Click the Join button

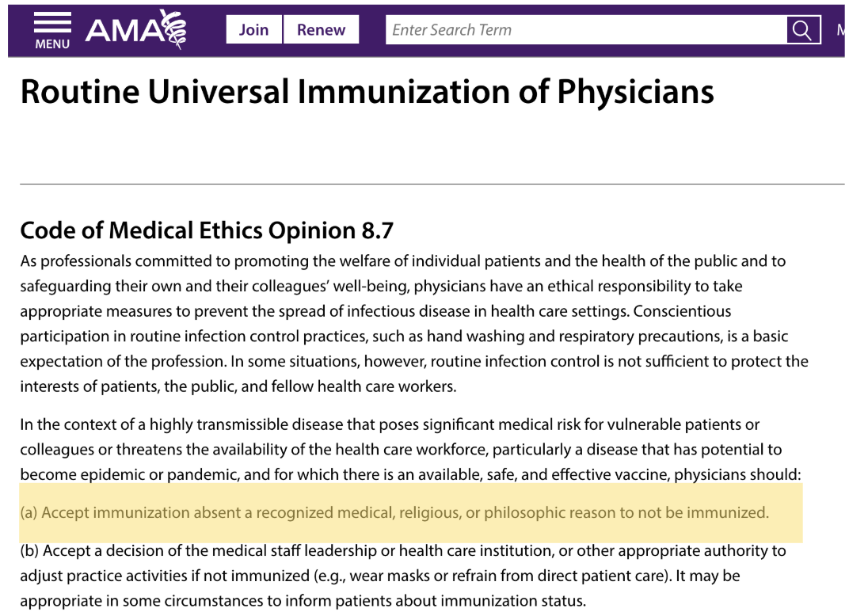(254, 29)
